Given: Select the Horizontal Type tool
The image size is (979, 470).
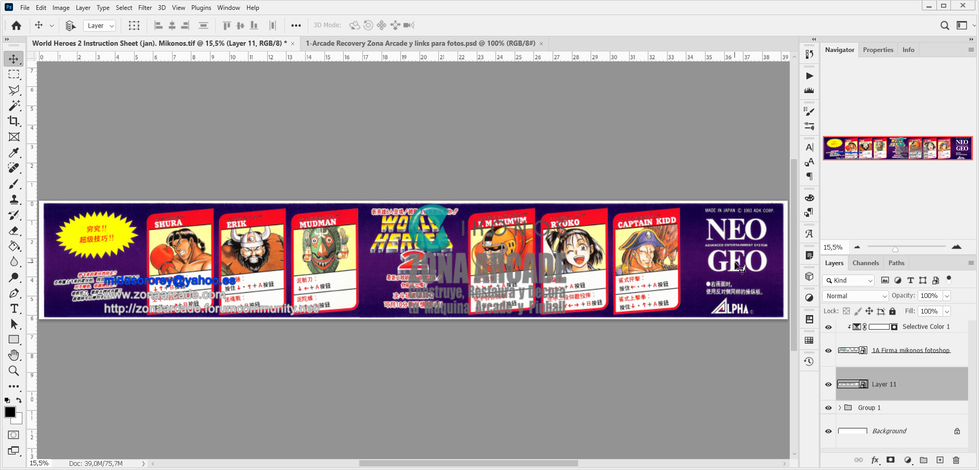Looking at the screenshot, I should 14,309.
